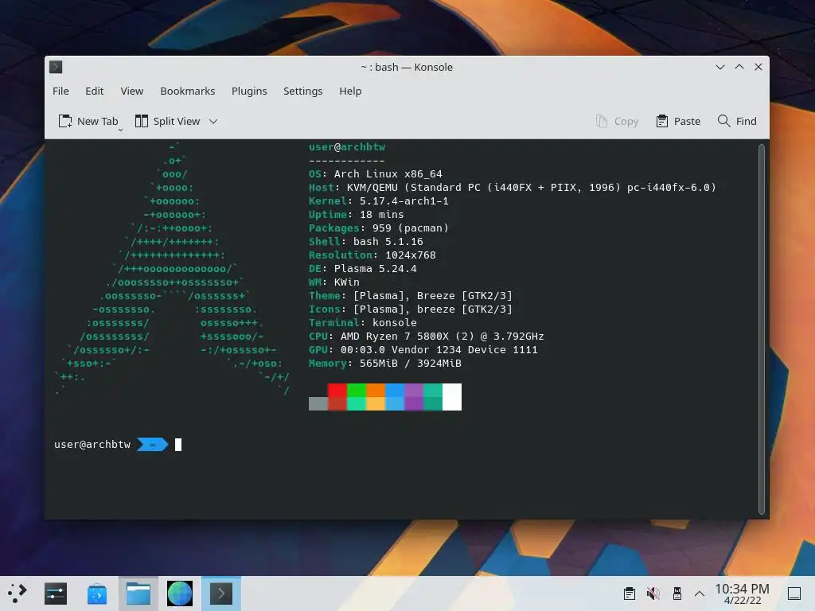Click the "CPU: AMD Ryzen 7 5800X" line
Viewport: 815px width, 611px height.
[x=427, y=337]
